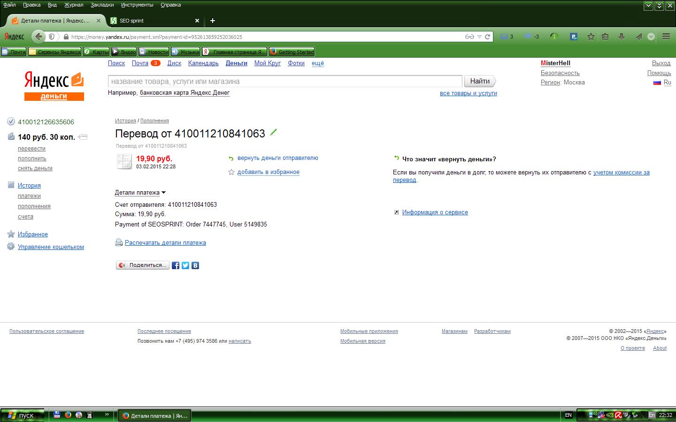Click the pencil edit icon beside transfer title
Image resolution: width=676 pixels, height=422 pixels.
tap(273, 133)
